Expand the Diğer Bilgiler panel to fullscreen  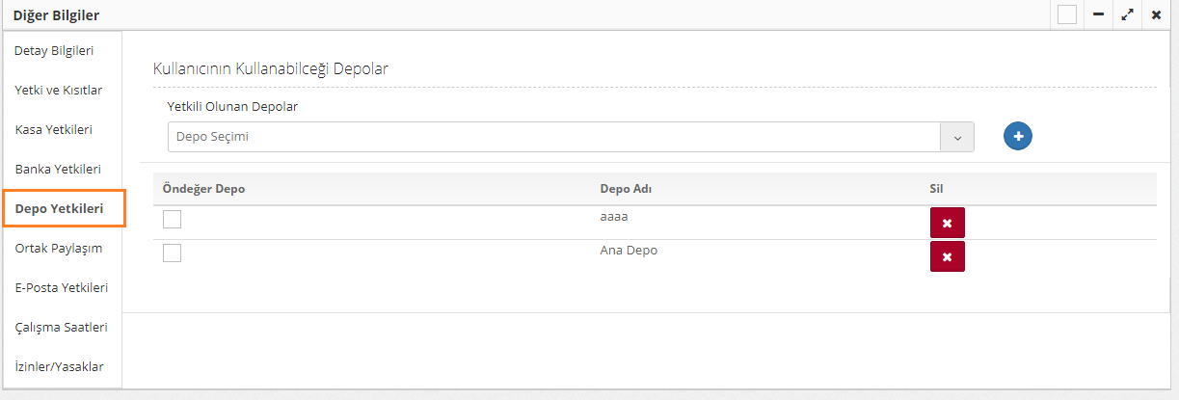(1127, 15)
